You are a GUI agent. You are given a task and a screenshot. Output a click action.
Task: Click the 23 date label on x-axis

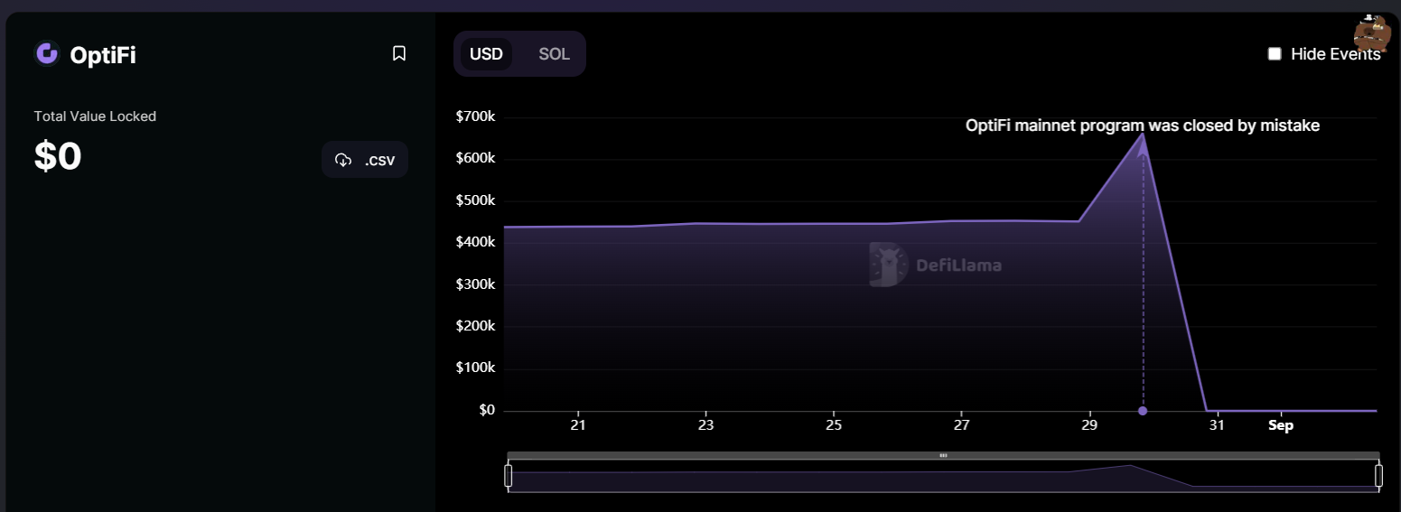click(x=706, y=425)
